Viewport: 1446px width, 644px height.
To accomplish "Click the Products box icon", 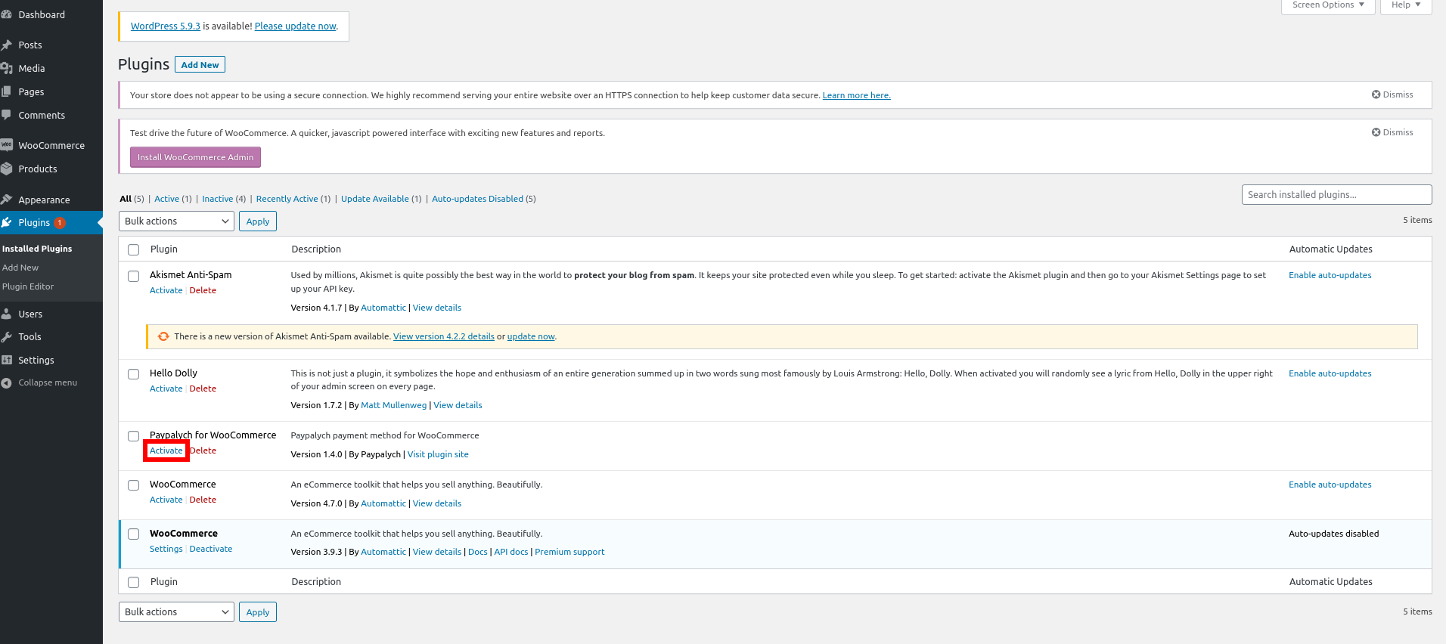I will (6, 169).
